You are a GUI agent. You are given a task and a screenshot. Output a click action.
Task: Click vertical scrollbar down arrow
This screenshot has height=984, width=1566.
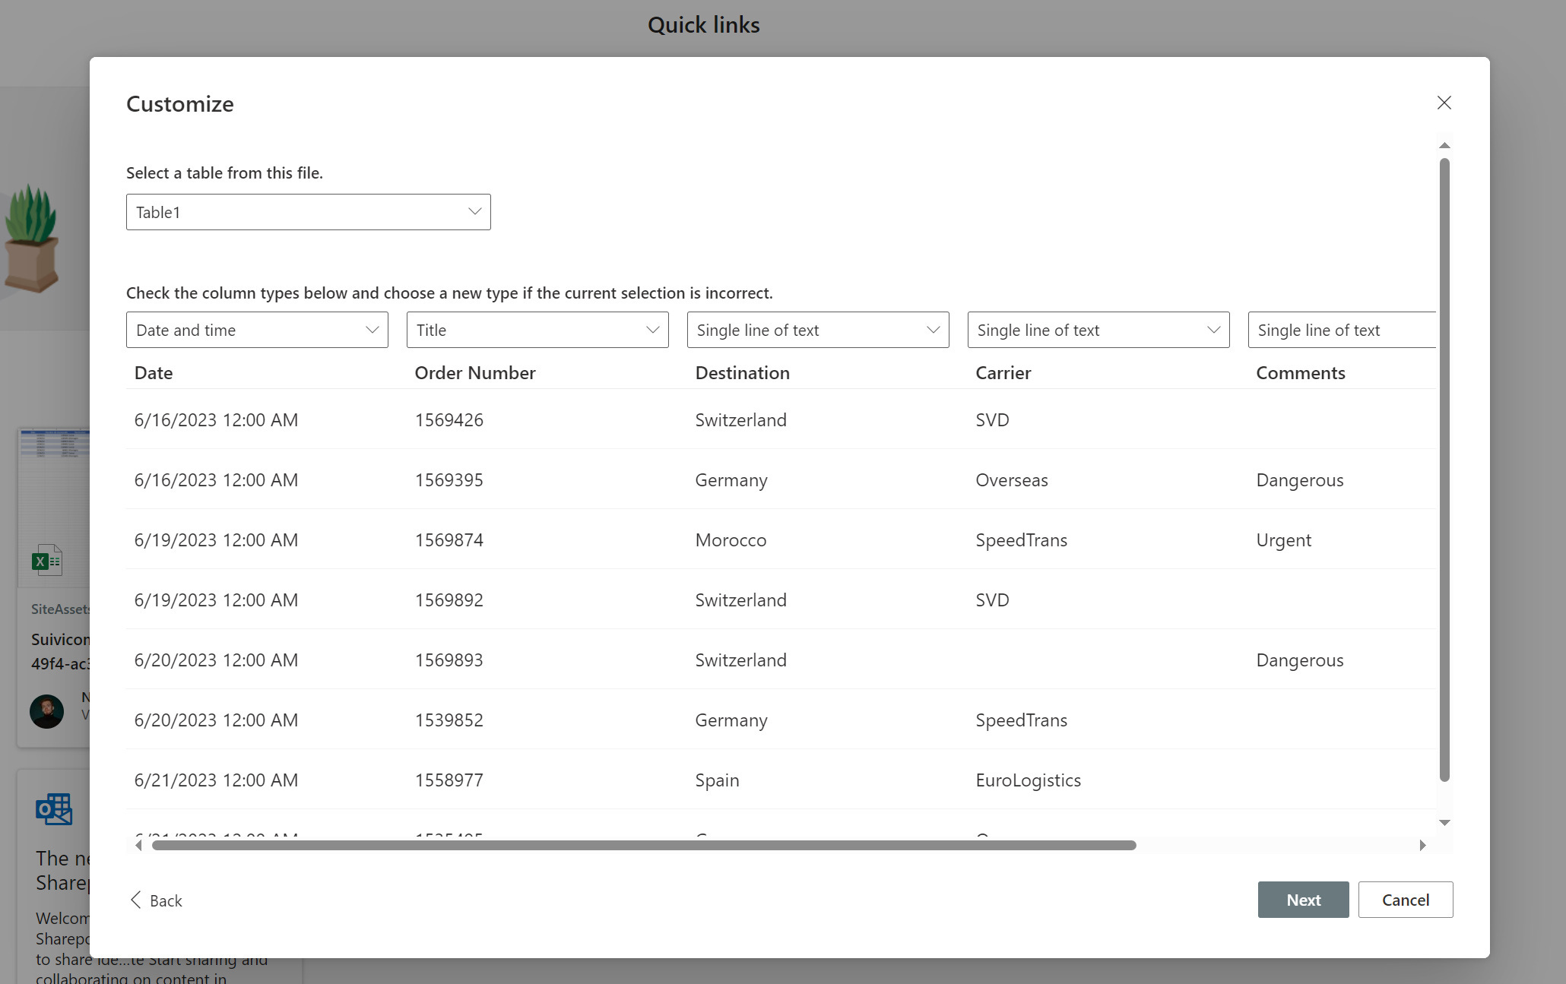click(1444, 823)
